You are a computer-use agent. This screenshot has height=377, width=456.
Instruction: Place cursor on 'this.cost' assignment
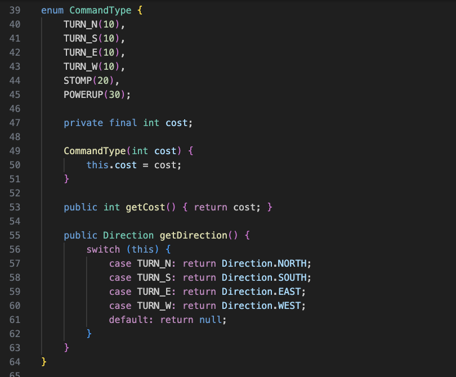tap(111, 165)
